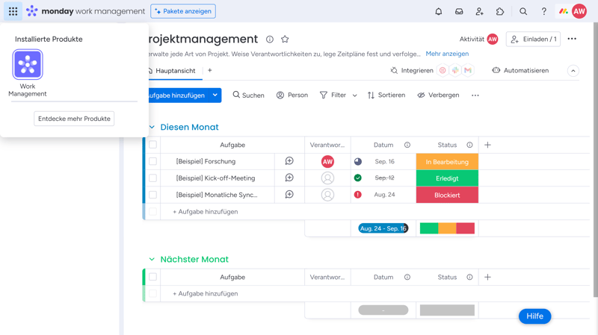Star the board as favorite
Screen dimensions: 598x335
(285, 39)
